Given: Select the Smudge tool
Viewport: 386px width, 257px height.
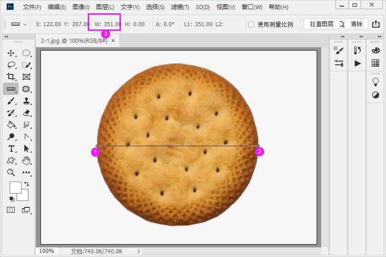Looking at the screenshot, I should (26, 125).
